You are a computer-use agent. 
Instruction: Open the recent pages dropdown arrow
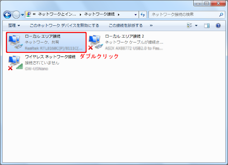(x=23, y=15)
